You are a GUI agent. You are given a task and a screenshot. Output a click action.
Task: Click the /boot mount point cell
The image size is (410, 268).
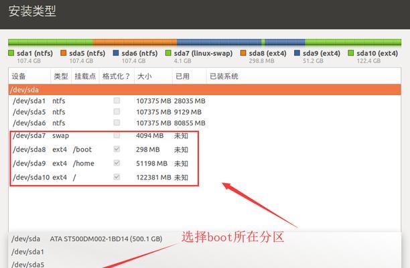(x=82, y=149)
